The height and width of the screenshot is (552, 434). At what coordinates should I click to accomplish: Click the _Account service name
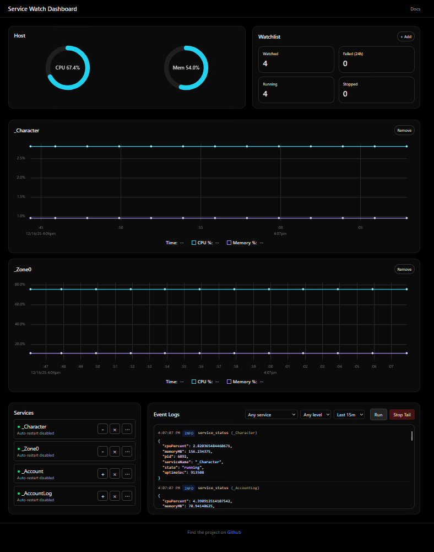pyautogui.click(x=32, y=471)
